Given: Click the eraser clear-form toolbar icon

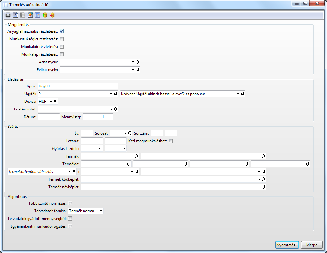Looking at the screenshot, I should click(x=30, y=15).
